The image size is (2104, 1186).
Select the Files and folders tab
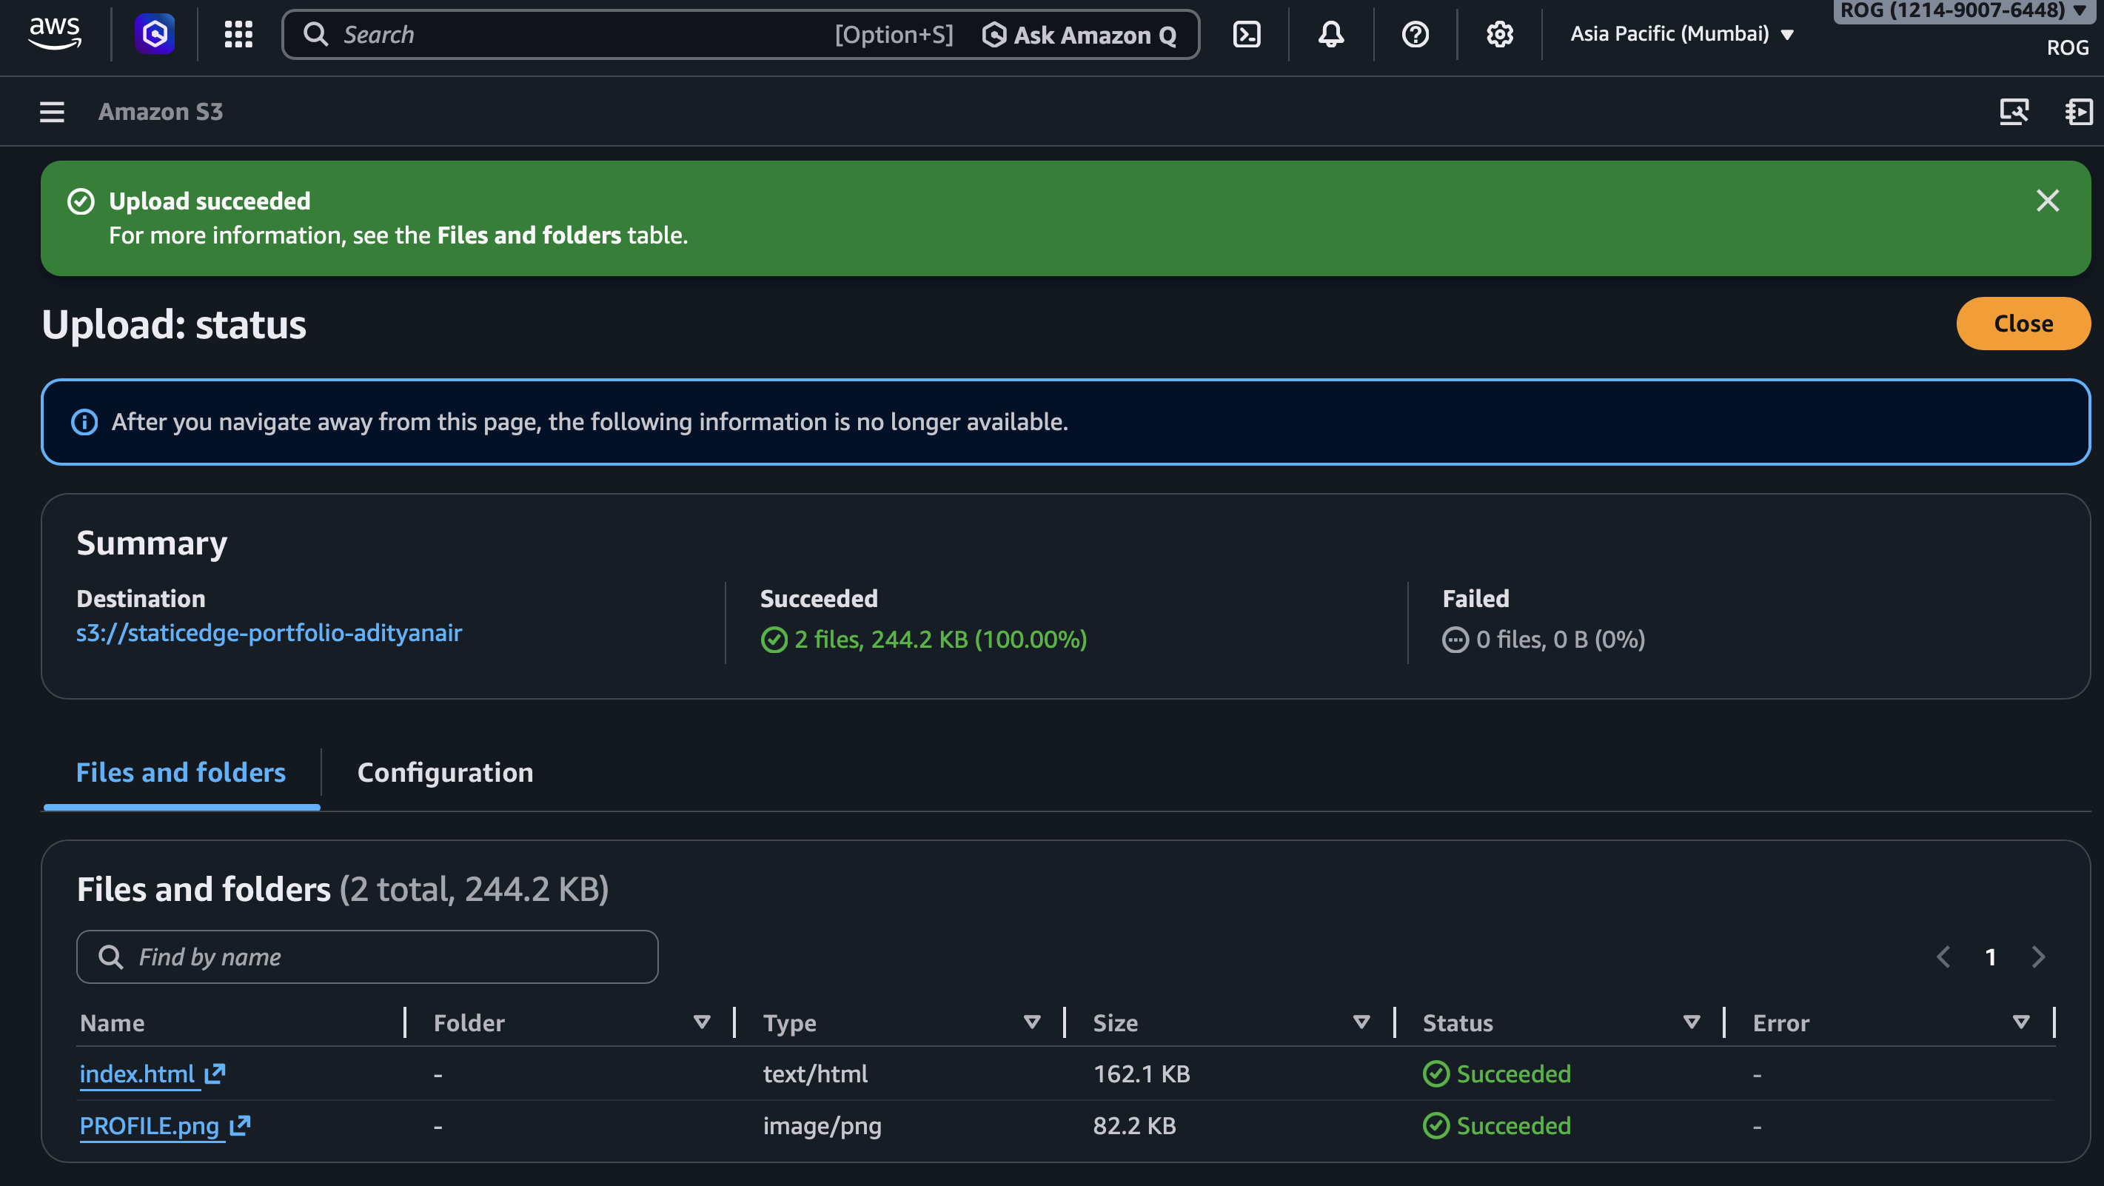(181, 772)
